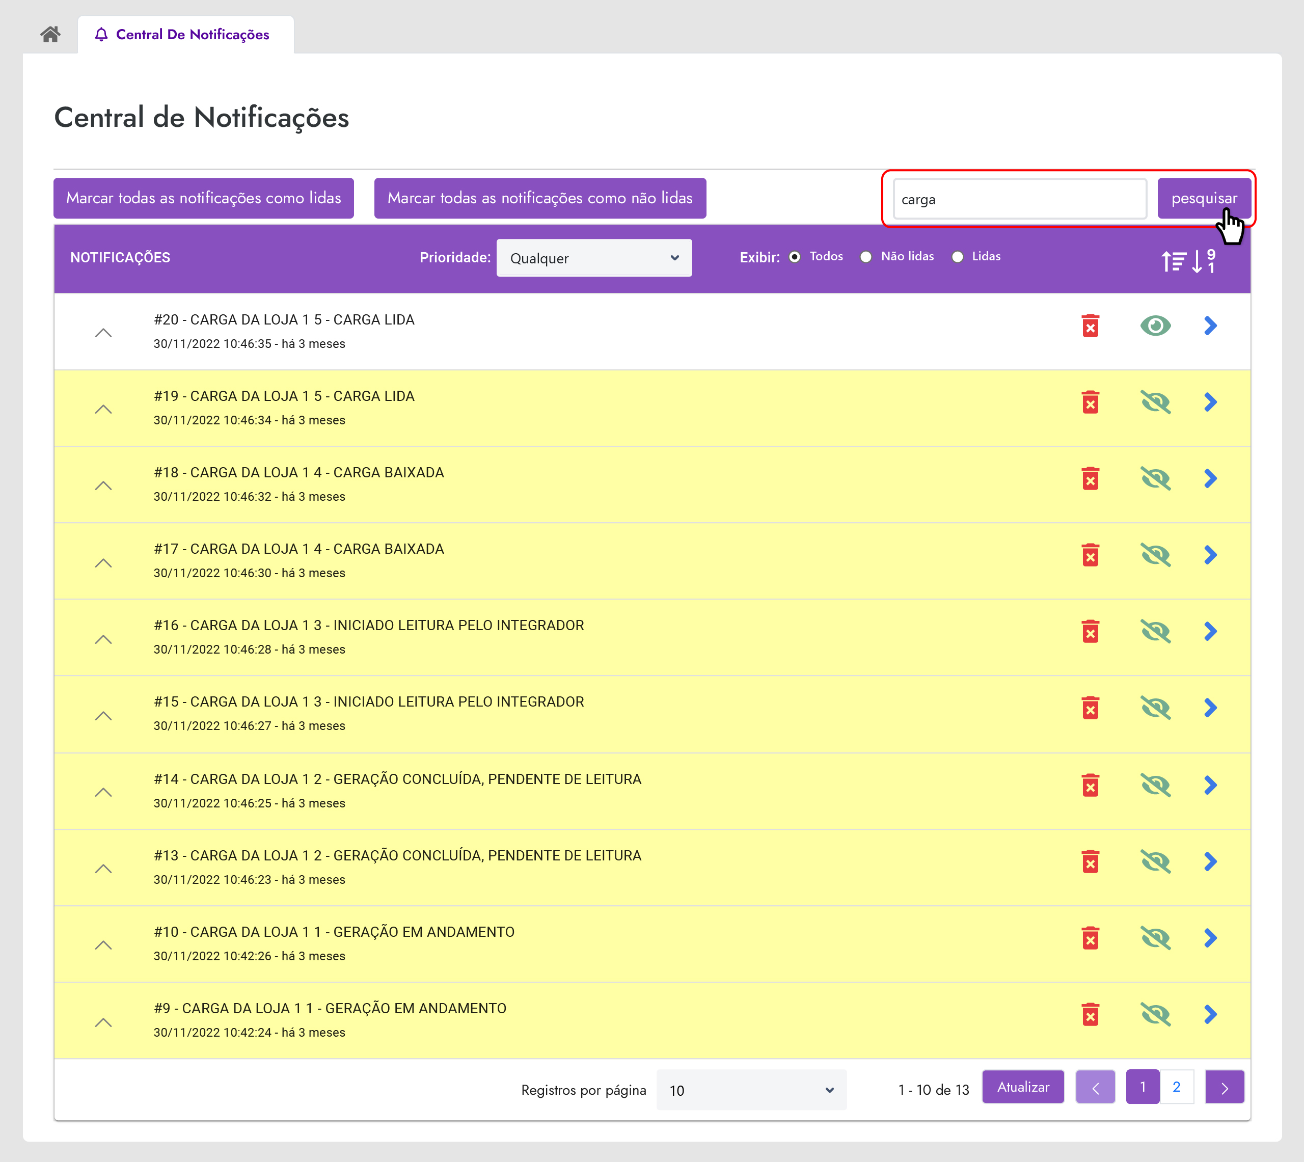This screenshot has height=1162, width=1304.
Task: Select the 'Não lidas' radio button
Action: [865, 257]
